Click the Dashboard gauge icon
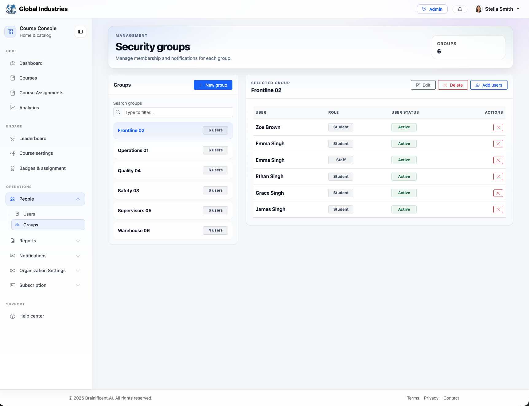This screenshot has width=529, height=406. tap(13, 63)
